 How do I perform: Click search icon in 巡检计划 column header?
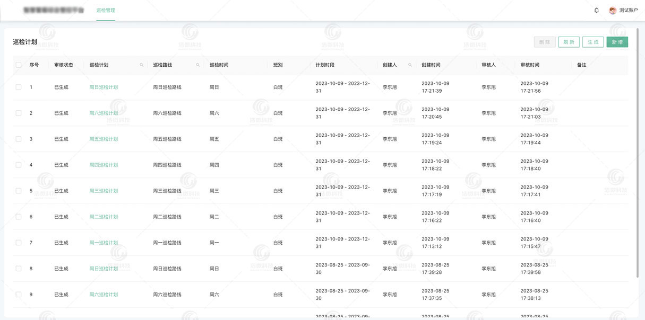pos(142,65)
